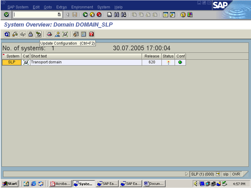Click the display glasses icon
This screenshot has height=188, width=251.
(22, 34)
